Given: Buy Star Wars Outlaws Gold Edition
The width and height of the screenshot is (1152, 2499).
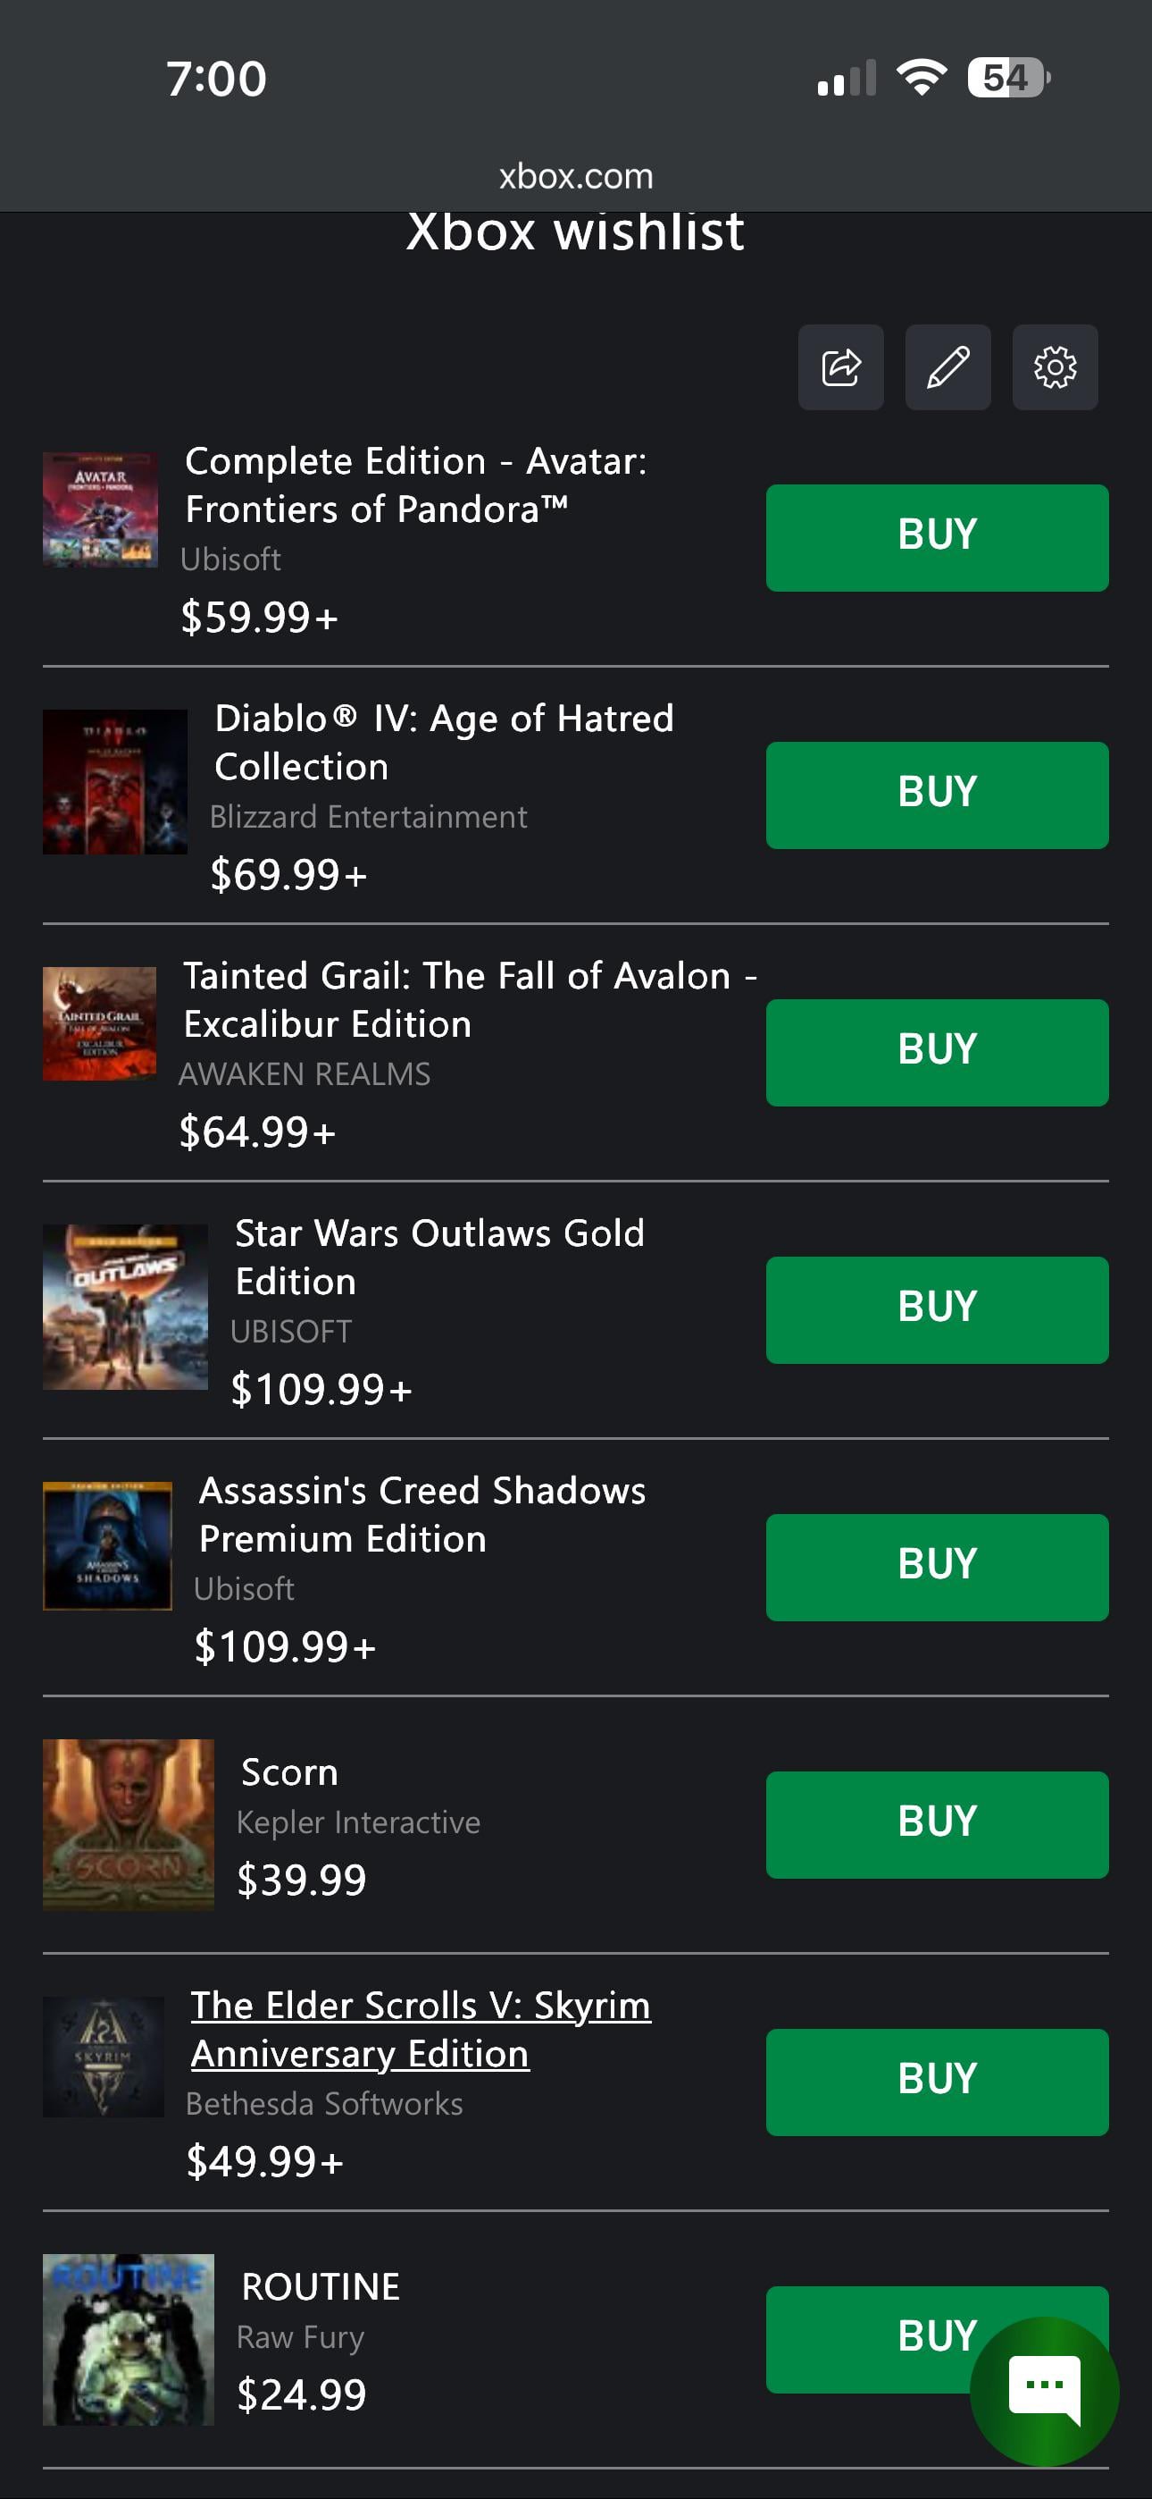Looking at the screenshot, I should tap(937, 1309).
